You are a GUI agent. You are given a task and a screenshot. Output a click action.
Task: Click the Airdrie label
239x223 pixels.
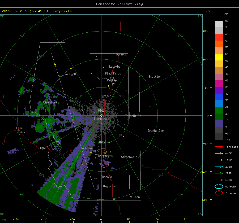click(105, 142)
